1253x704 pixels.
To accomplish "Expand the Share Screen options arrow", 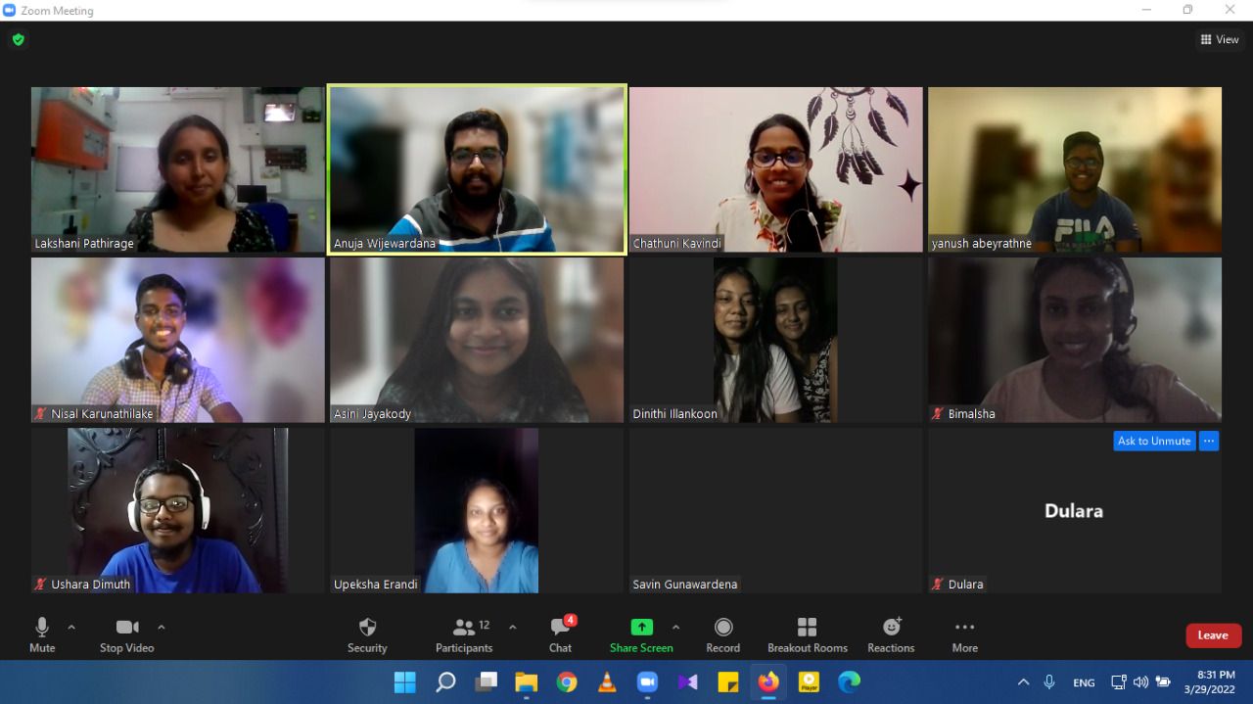I will (675, 627).
